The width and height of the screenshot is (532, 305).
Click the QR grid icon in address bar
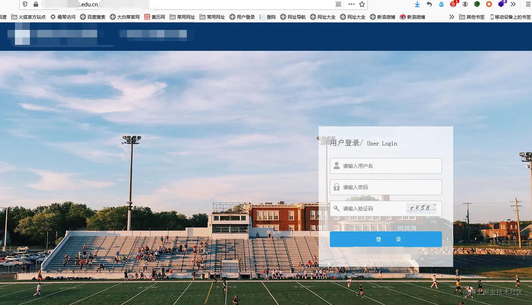(x=338, y=4)
